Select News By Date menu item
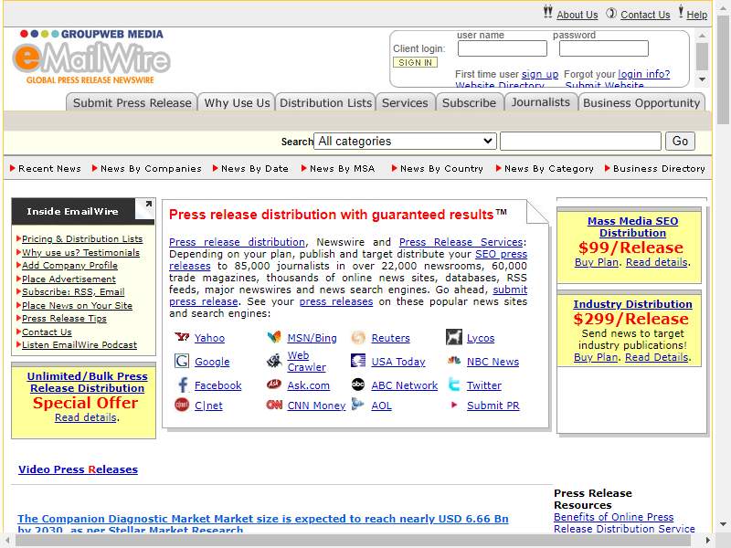Viewport: 731px width, 548px height. 255,169
